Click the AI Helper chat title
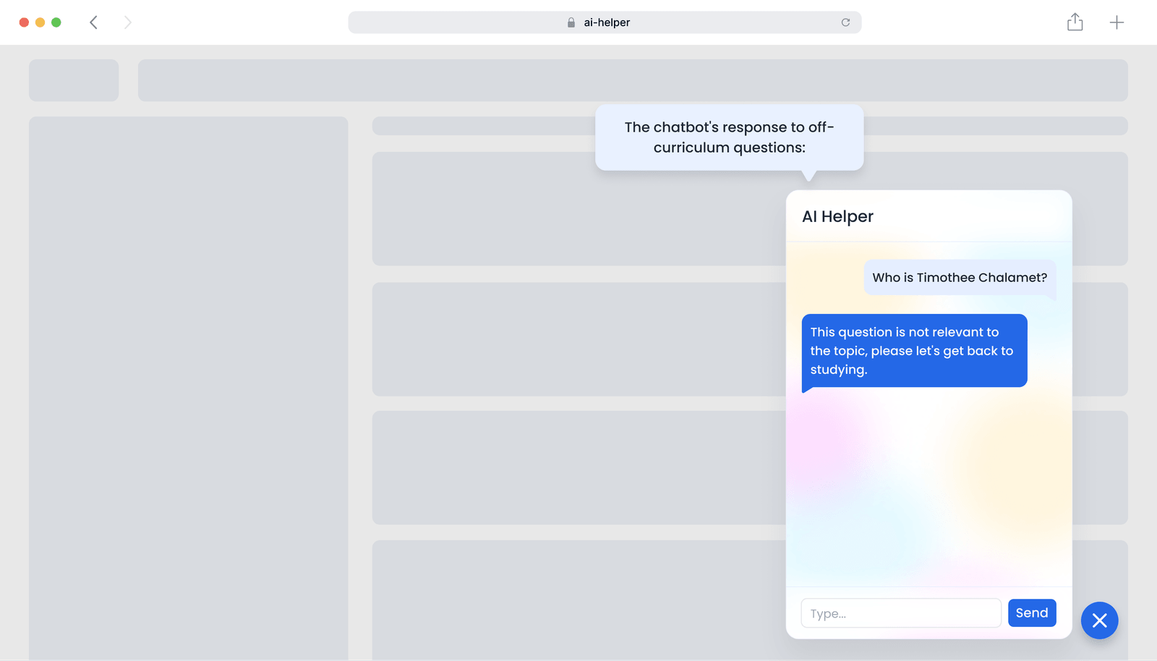1157x661 pixels. point(837,216)
